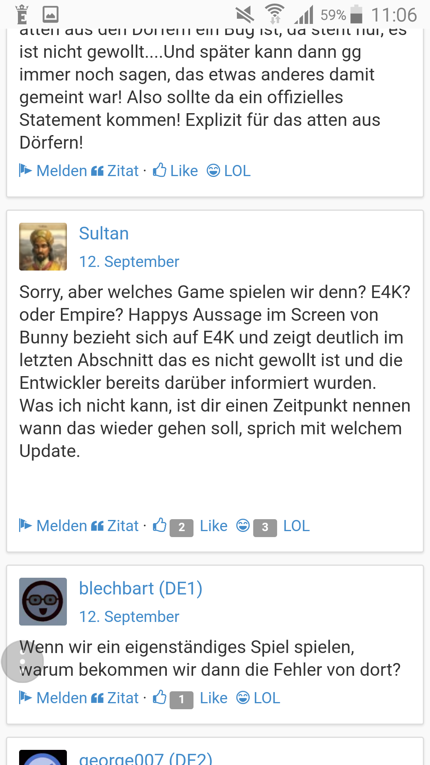Viewport: 430px width, 765px height.
Task: Click Melden on the first post
Action: click(62, 171)
